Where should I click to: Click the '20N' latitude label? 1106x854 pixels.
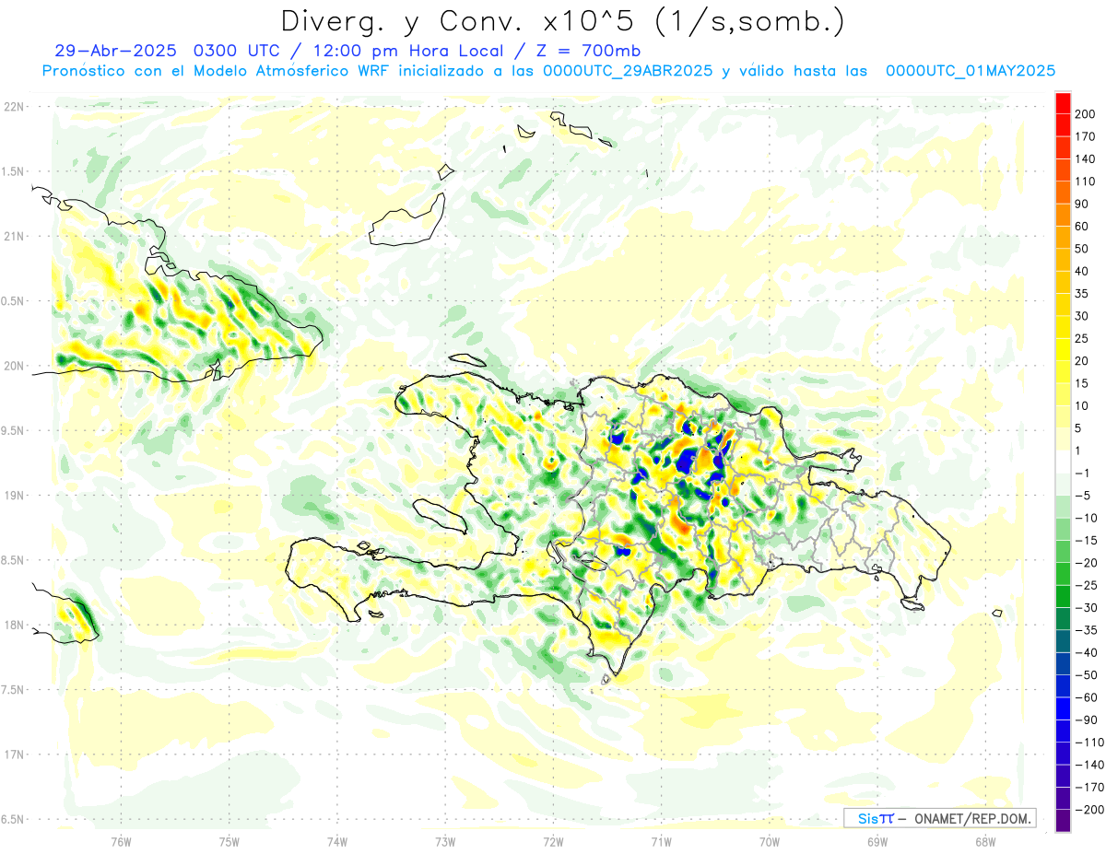pos(13,366)
